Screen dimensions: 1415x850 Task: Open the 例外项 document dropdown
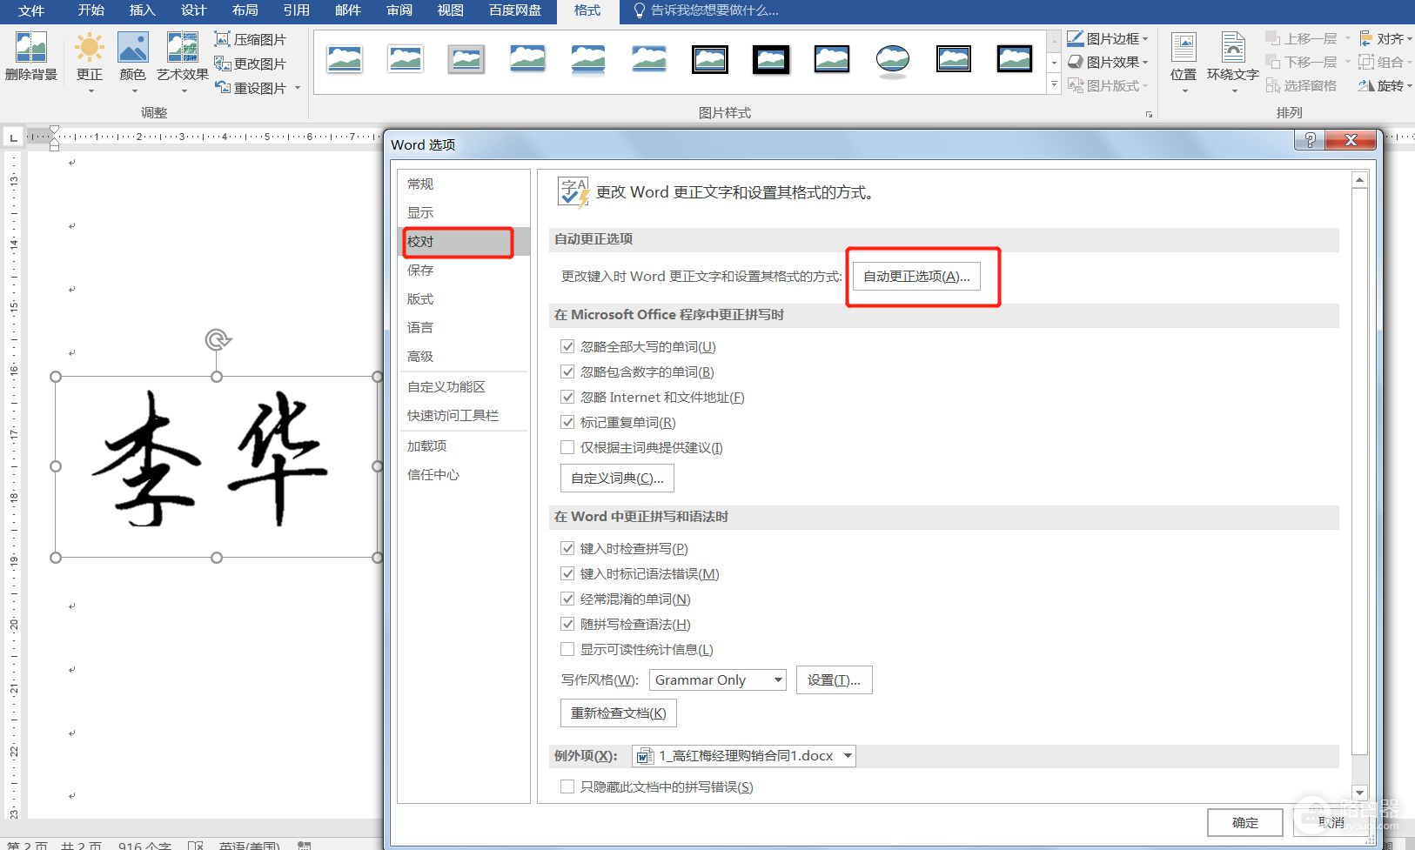coord(847,756)
